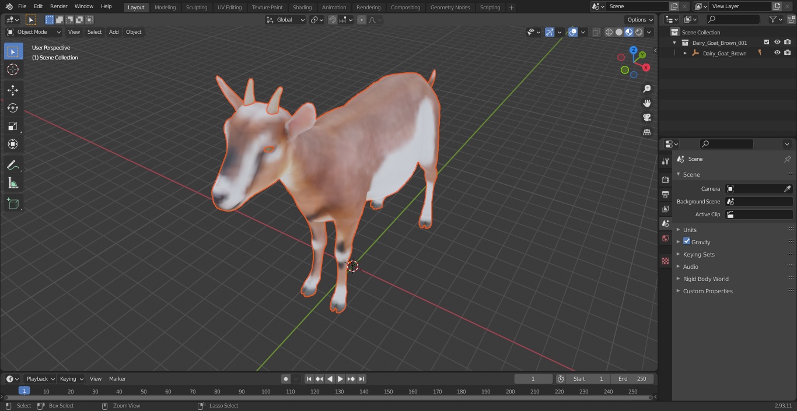Select the Measure ruler tool
797x411 pixels.
[x=13, y=184]
